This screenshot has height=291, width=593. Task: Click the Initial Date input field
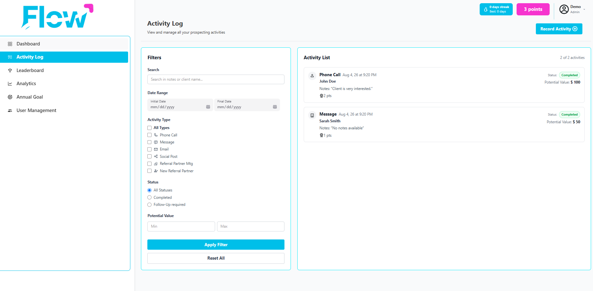[180, 105]
